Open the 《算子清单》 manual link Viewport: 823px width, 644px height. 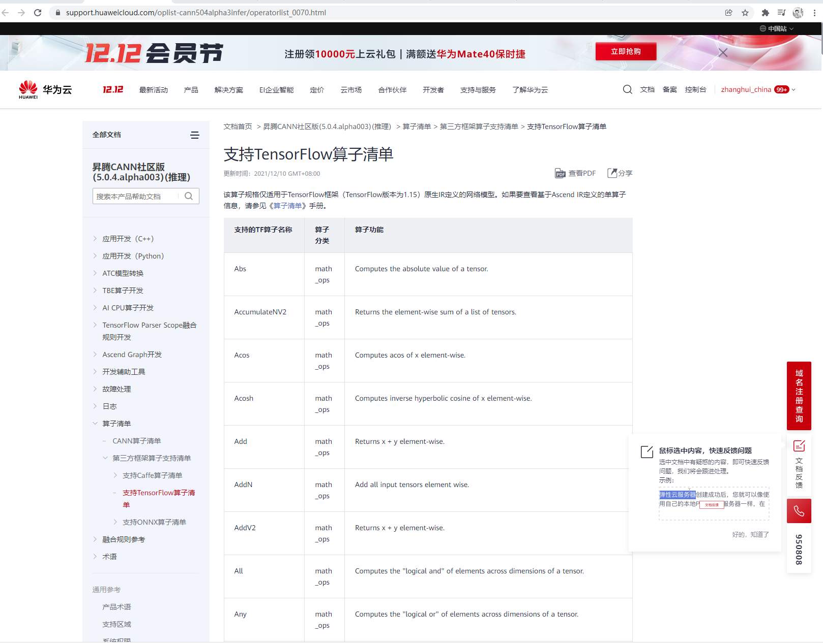click(288, 206)
